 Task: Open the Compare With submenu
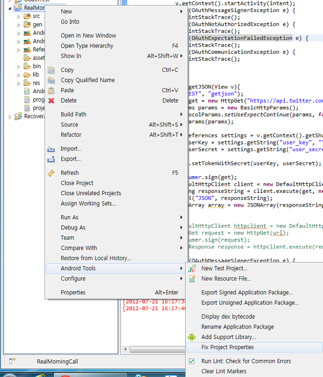(x=117, y=248)
